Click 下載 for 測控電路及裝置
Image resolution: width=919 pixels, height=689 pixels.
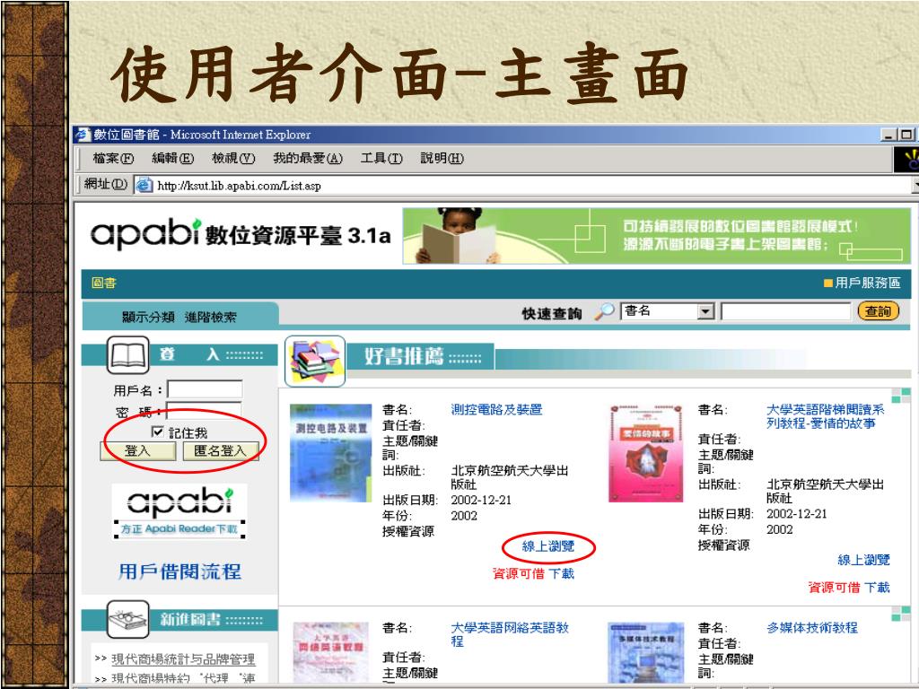(562, 573)
